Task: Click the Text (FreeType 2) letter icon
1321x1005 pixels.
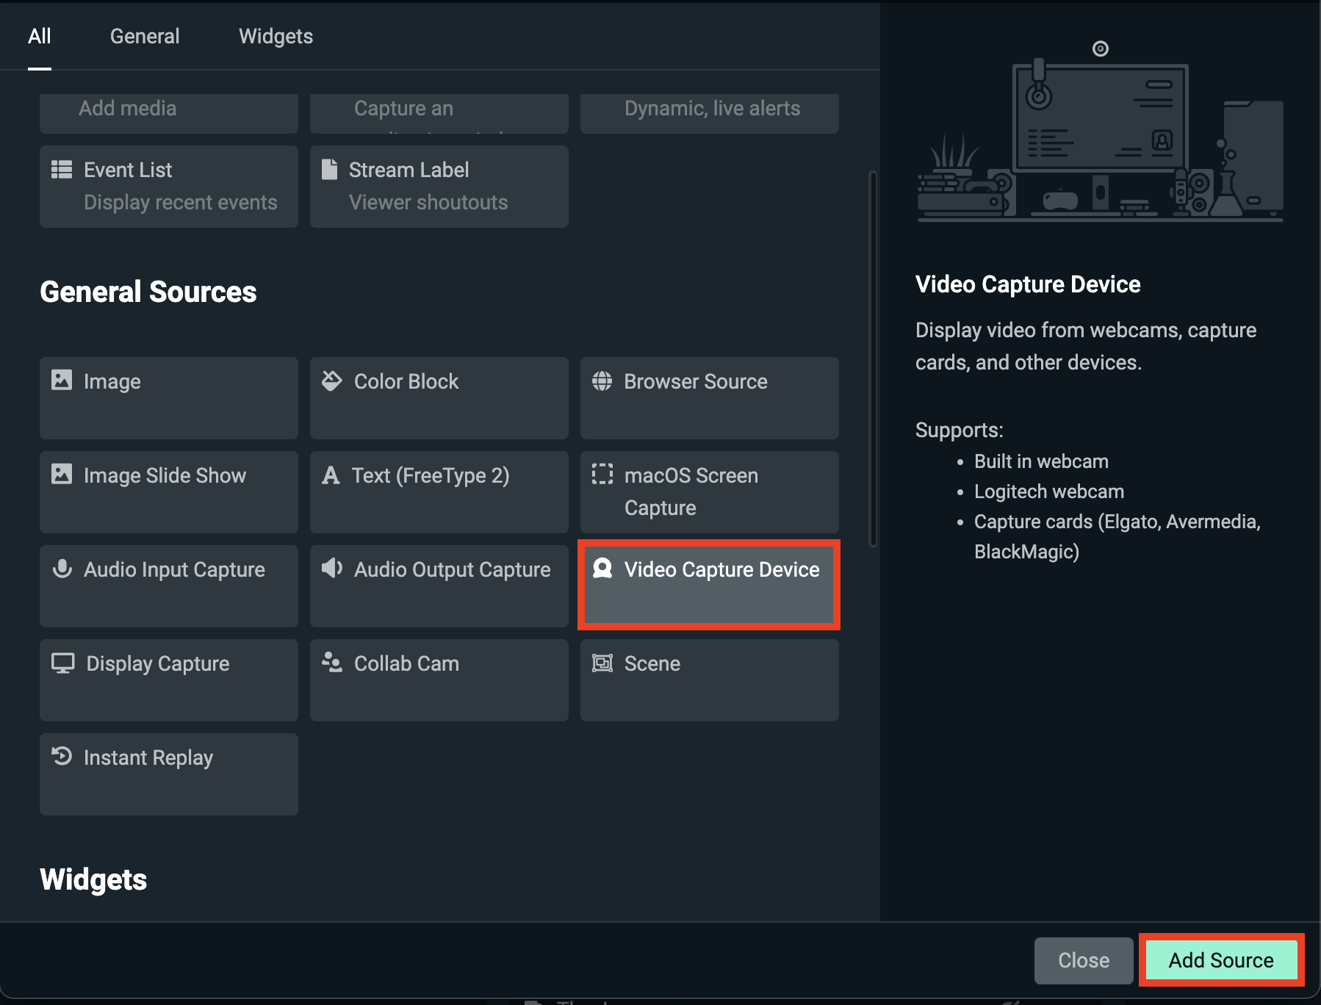Action: pos(332,475)
